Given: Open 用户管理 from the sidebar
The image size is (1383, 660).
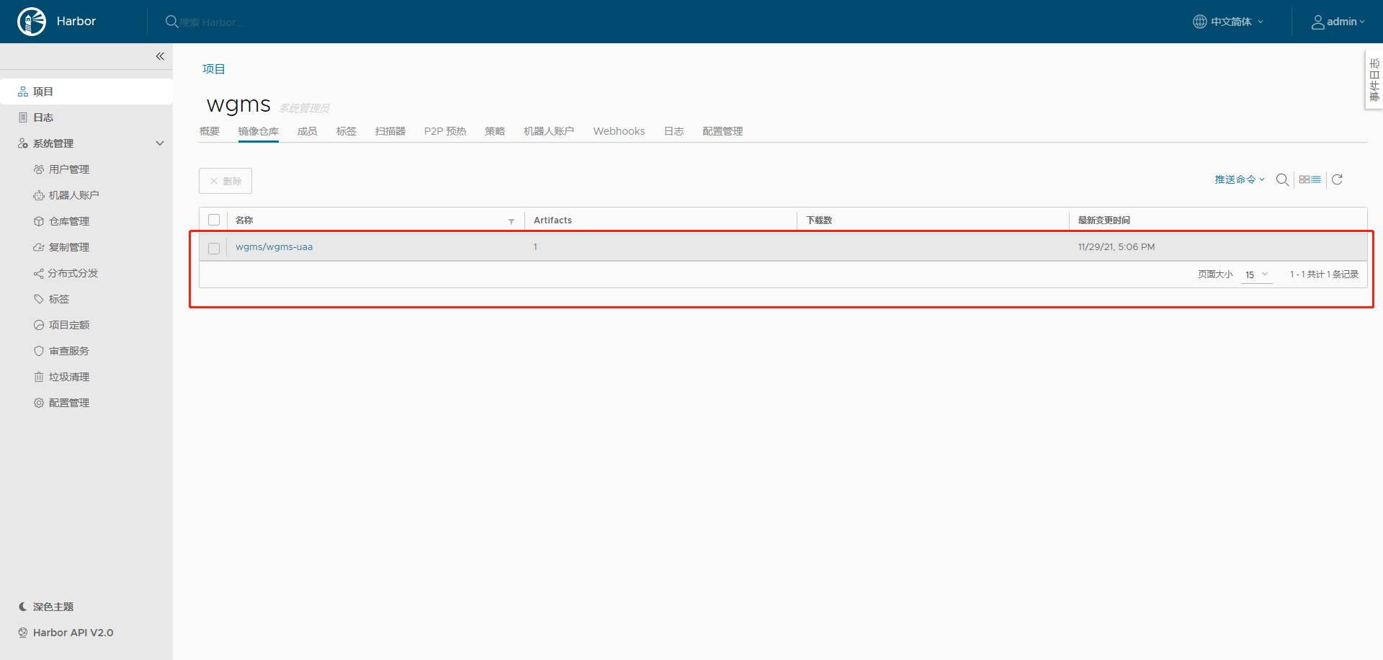Looking at the screenshot, I should 69,169.
